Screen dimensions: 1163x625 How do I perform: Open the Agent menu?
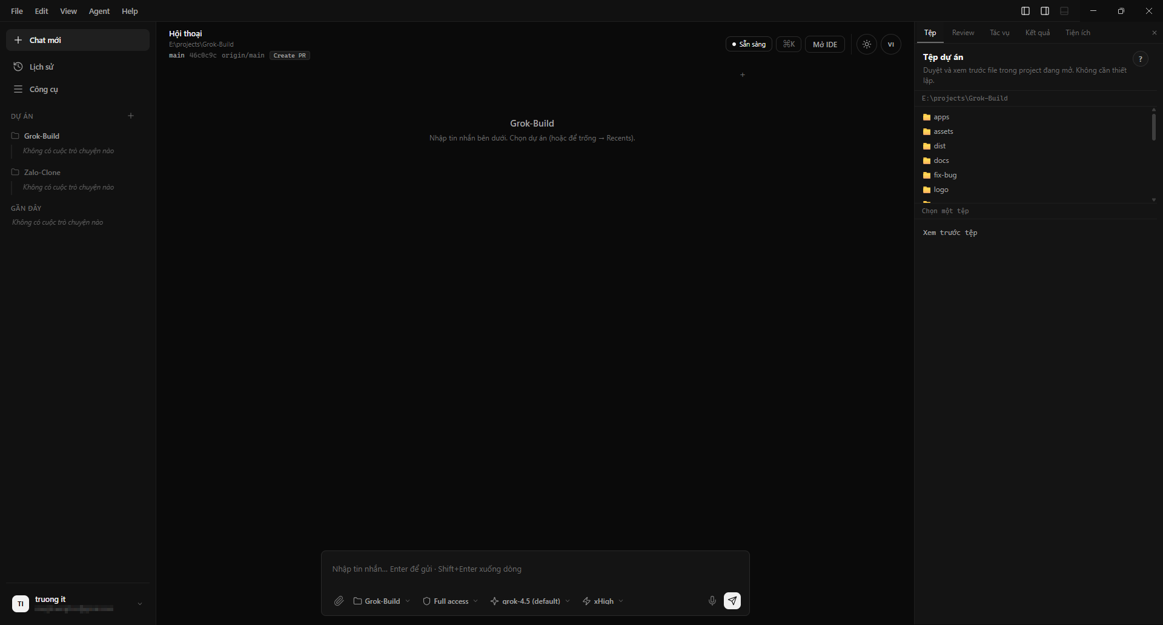(x=99, y=11)
